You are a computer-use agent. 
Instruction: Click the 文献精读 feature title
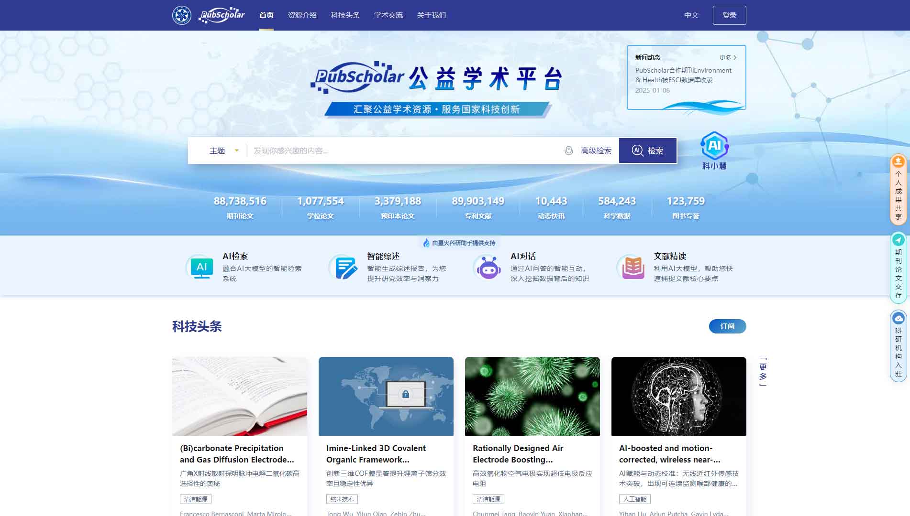(x=670, y=256)
